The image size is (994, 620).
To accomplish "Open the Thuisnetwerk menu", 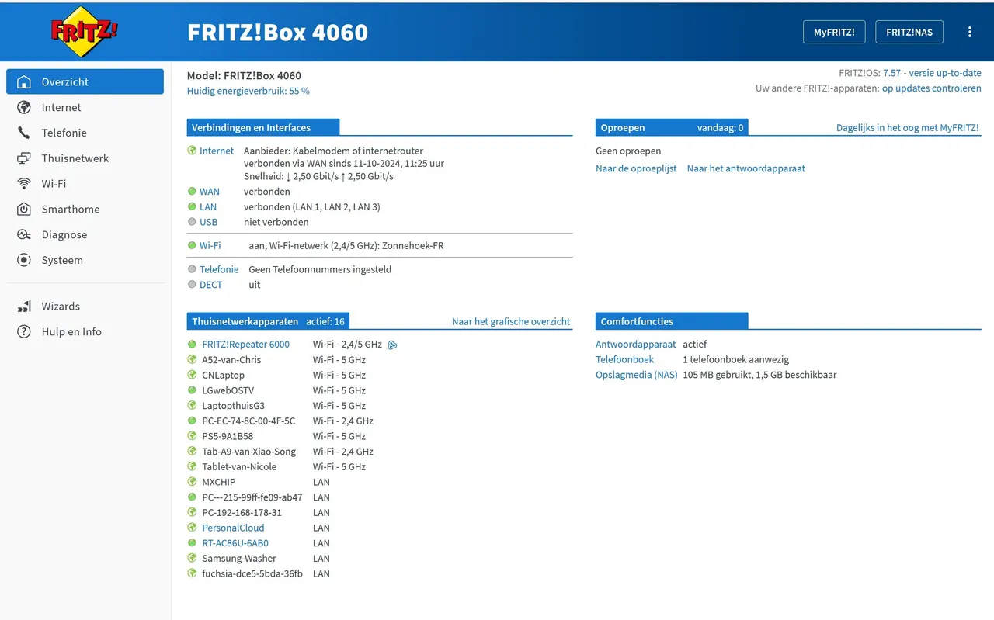I will point(85,158).
